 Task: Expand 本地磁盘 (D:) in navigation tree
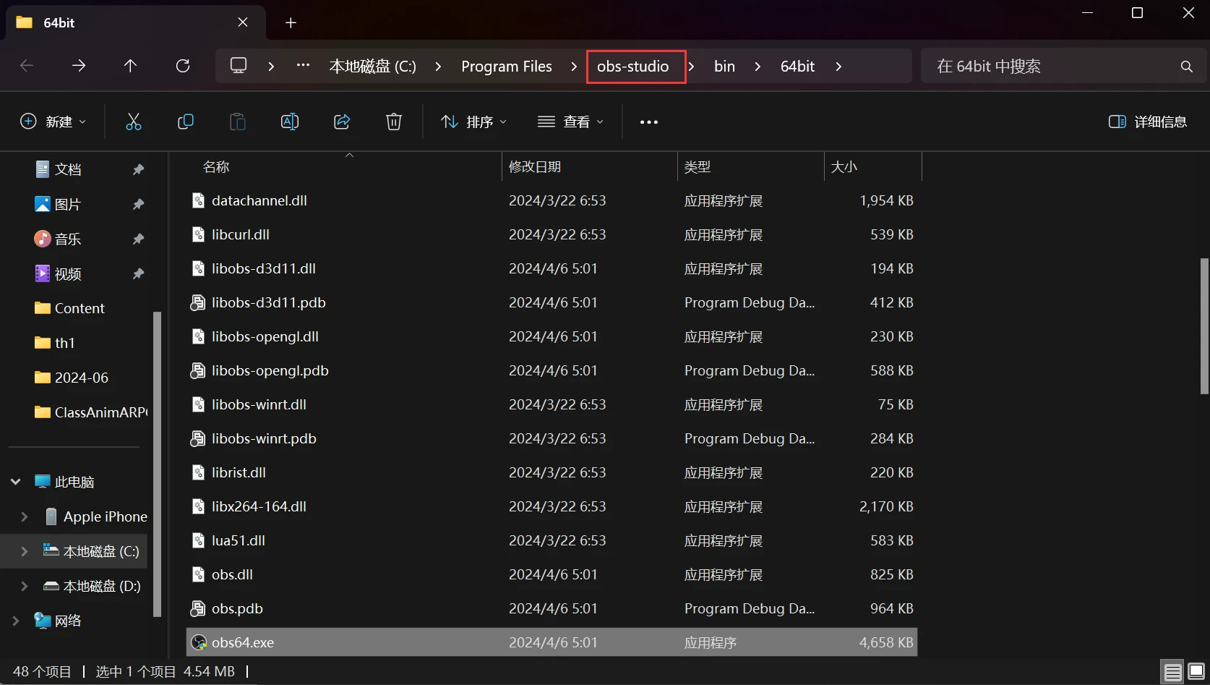coord(25,586)
